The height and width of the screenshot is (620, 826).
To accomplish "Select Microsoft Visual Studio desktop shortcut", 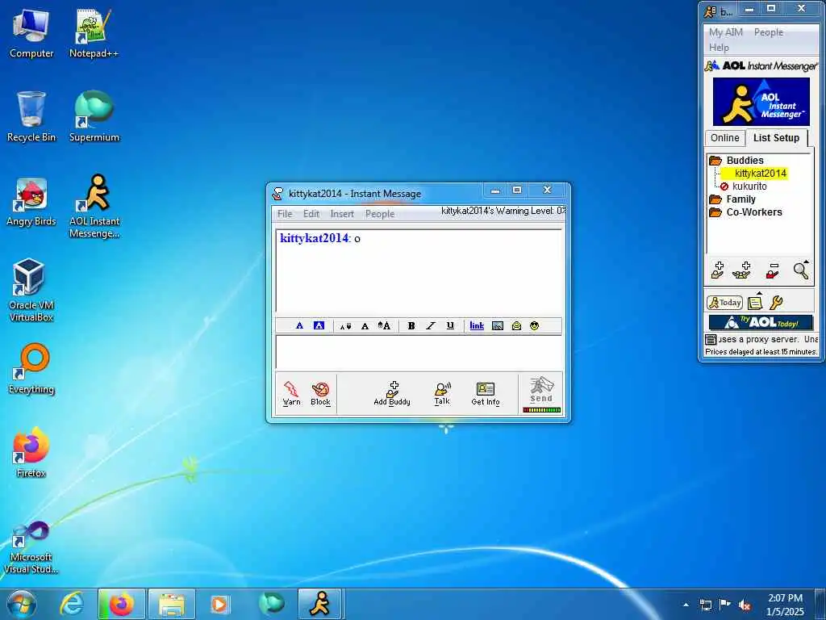I will pyautogui.click(x=31, y=547).
